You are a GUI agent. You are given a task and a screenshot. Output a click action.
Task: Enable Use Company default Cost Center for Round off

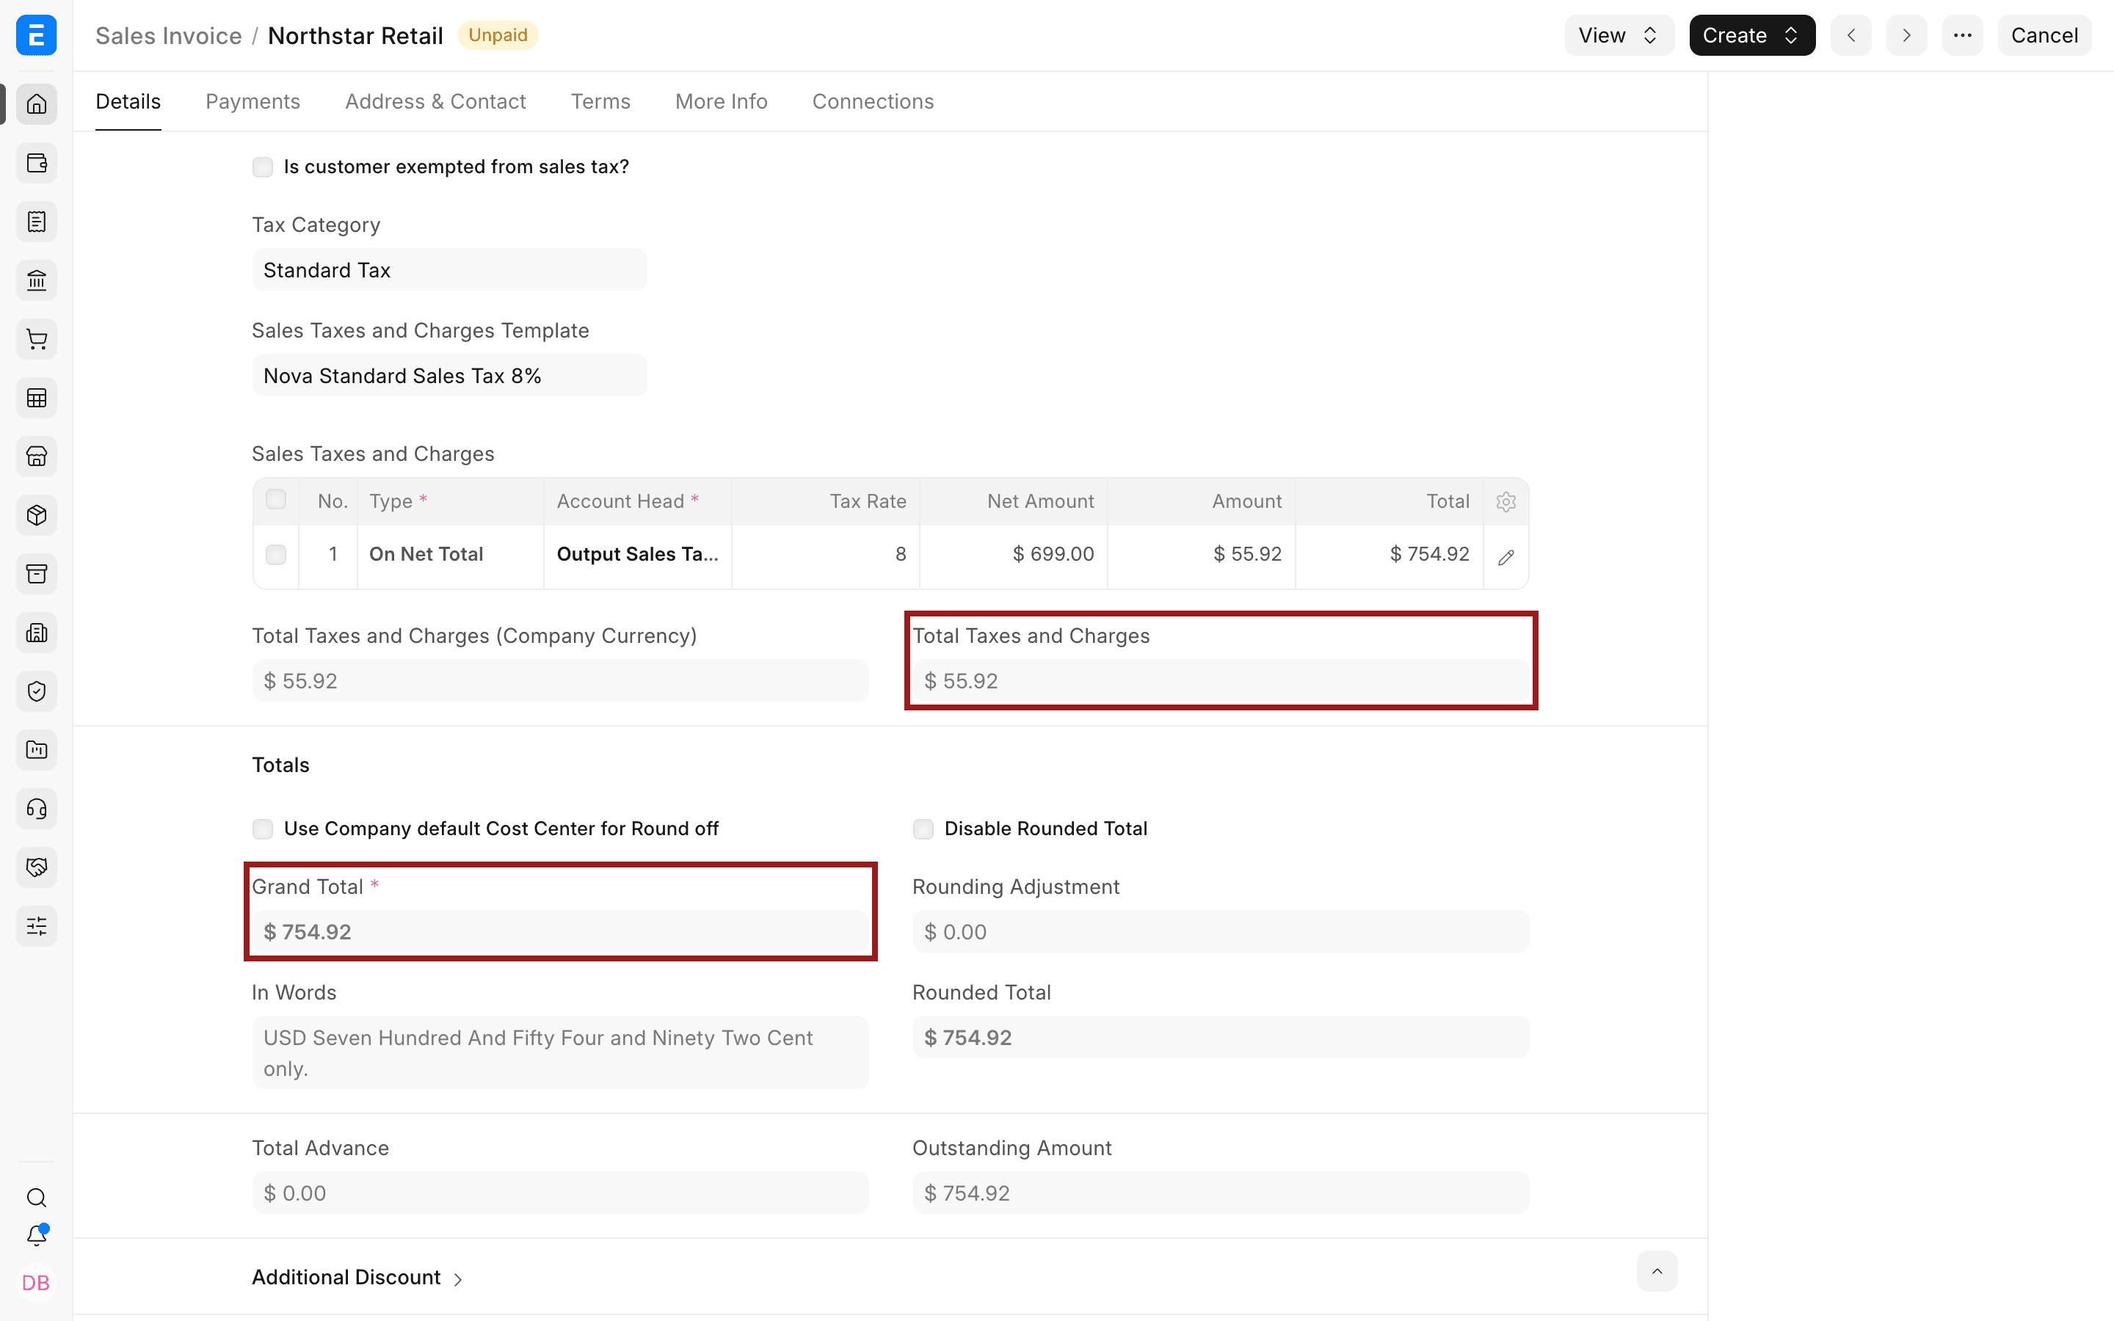[262, 829]
